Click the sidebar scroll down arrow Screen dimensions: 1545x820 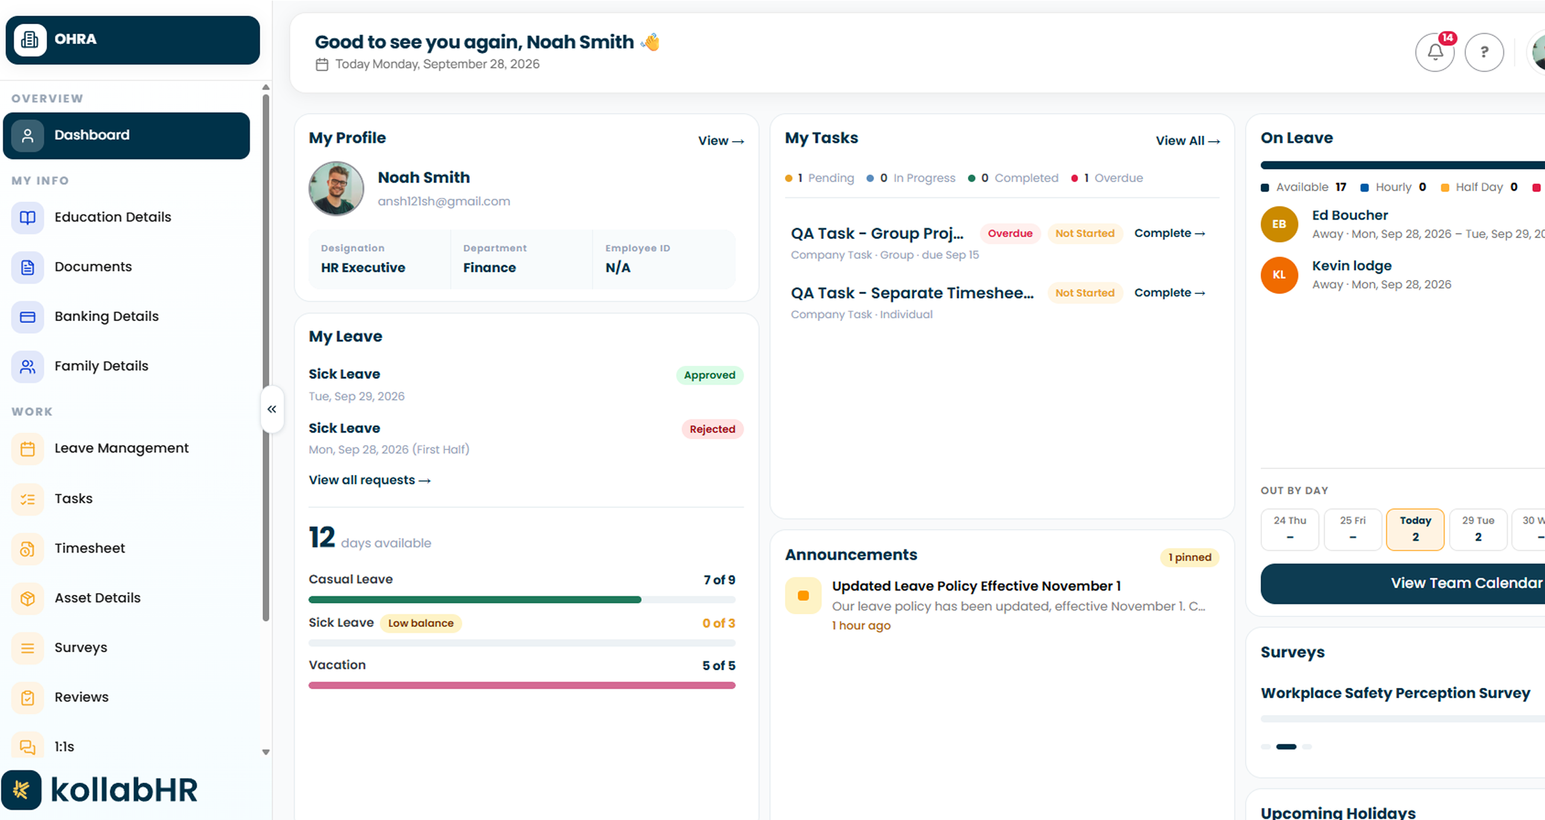(x=266, y=752)
